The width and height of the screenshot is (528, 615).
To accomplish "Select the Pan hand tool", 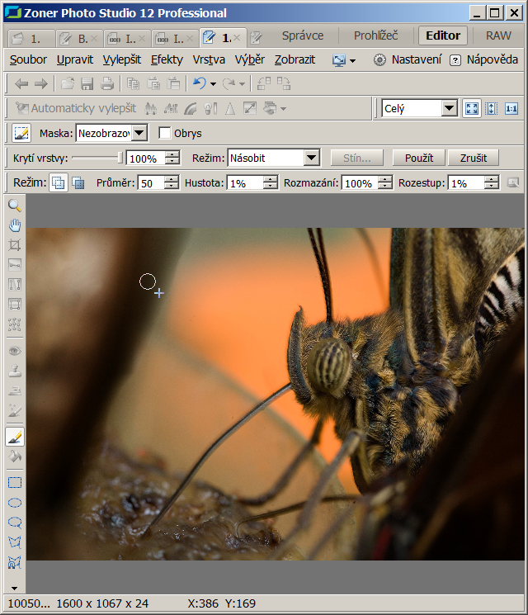I will (14, 225).
